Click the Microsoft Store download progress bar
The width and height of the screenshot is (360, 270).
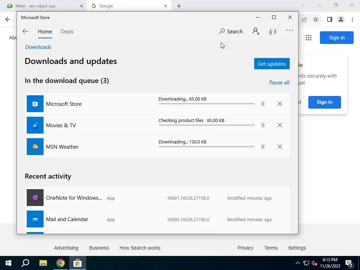pyautogui.click(x=207, y=104)
